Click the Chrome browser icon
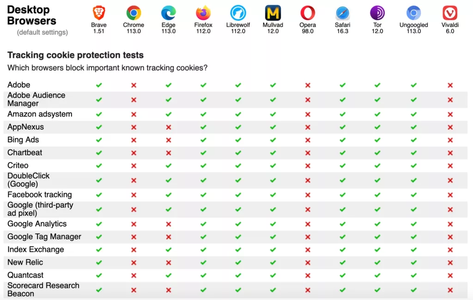Screen dimensions: 473x300 click(x=133, y=13)
